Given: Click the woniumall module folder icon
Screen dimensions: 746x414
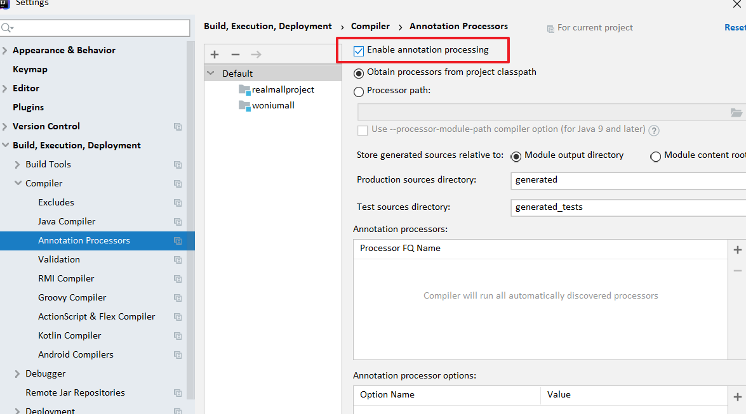Looking at the screenshot, I should (245, 106).
